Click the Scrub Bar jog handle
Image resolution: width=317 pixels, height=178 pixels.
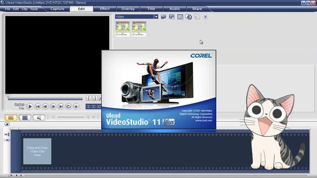pyautogui.click(x=8, y=96)
